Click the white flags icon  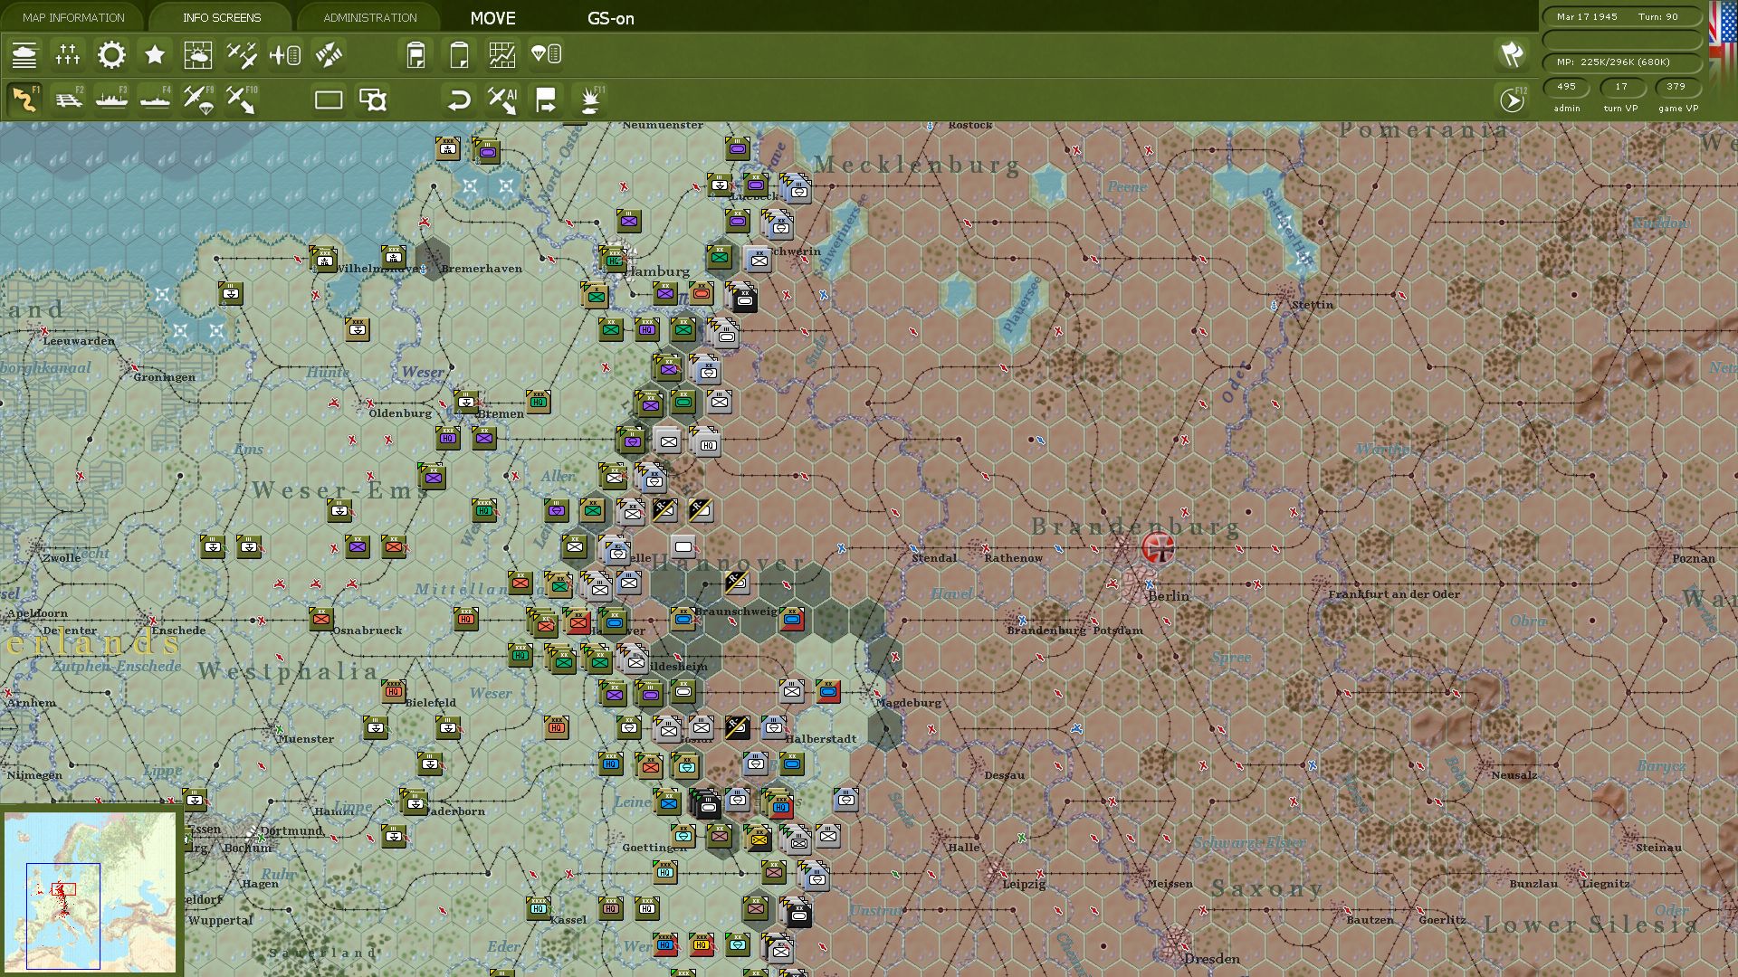1512,54
